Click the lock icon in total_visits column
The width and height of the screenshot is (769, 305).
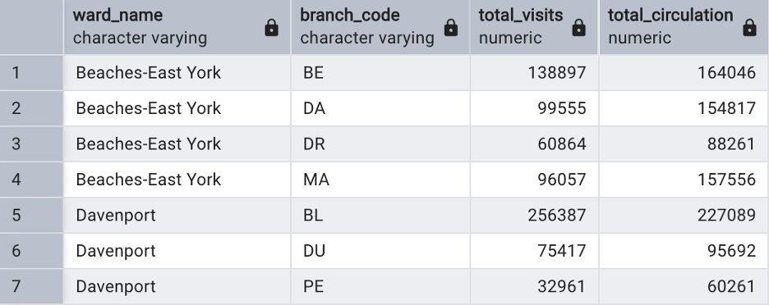pos(578,28)
